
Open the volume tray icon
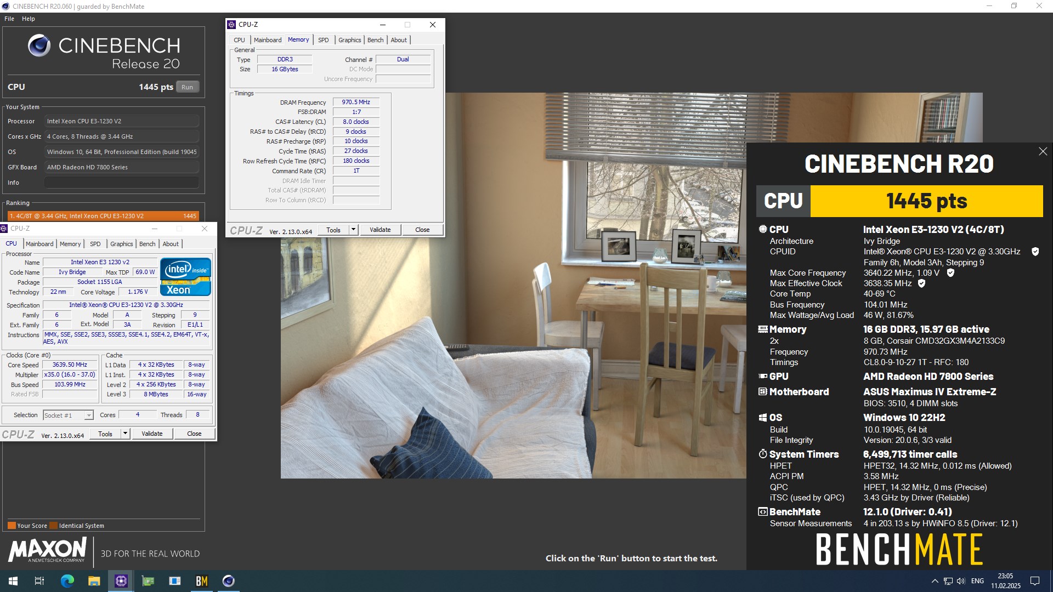[x=961, y=581]
